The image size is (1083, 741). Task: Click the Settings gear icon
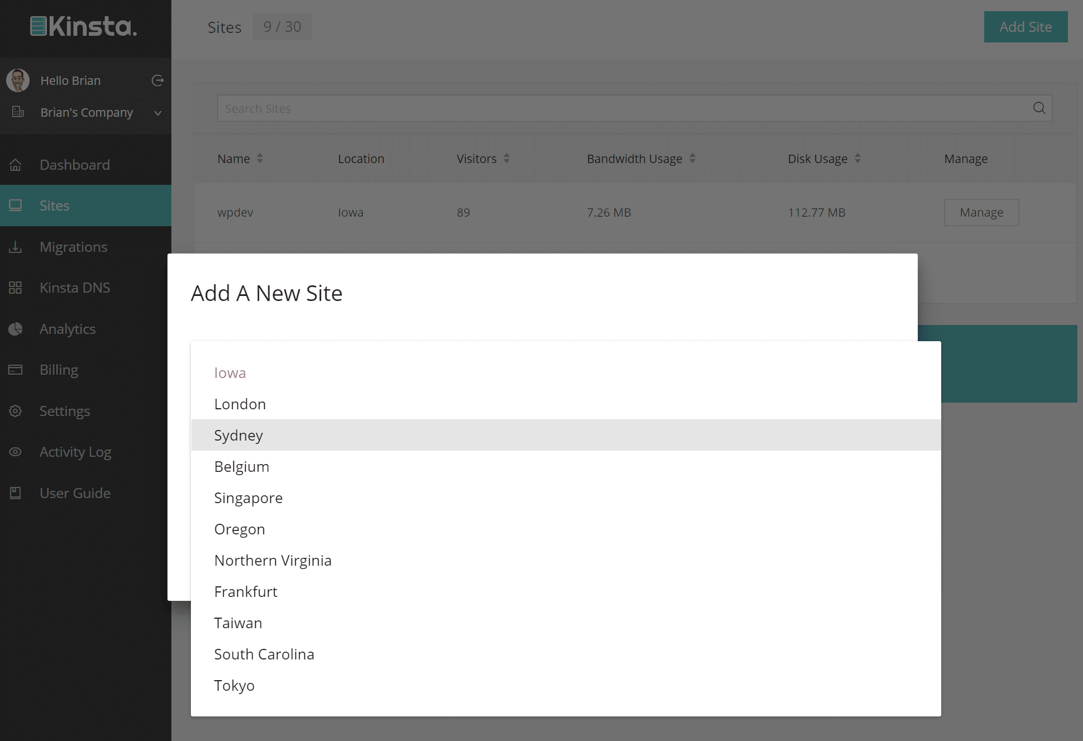coord(16,411)
